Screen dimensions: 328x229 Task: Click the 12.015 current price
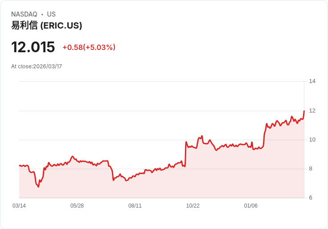pos(33,47)
